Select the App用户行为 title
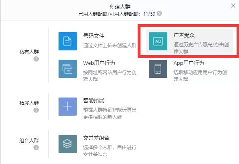Viewport: 239px width, 164px height. pos(189,63)
